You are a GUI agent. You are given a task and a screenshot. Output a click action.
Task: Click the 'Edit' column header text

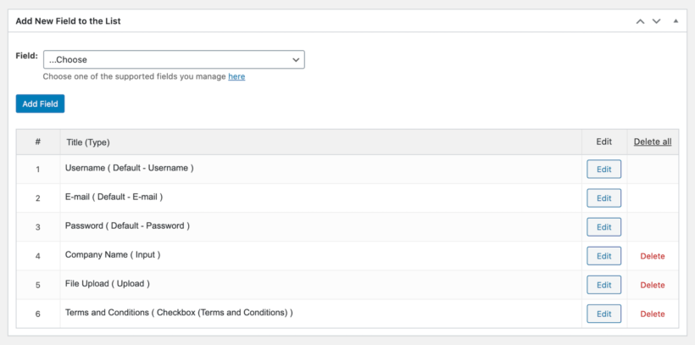click(603, 142)
